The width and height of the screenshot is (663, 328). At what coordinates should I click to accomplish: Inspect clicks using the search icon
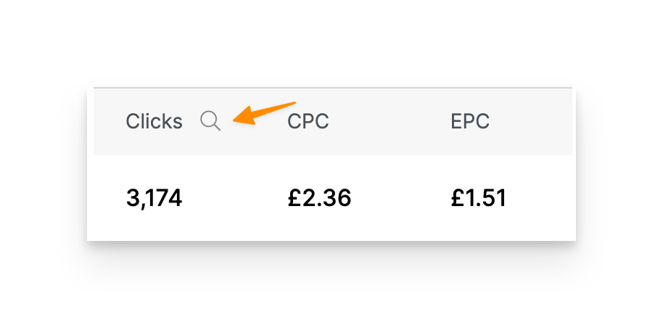point(210,121)
